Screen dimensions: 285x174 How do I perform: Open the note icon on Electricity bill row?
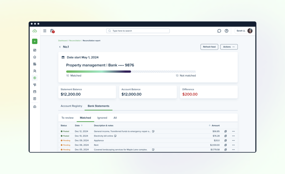[115, 136]
